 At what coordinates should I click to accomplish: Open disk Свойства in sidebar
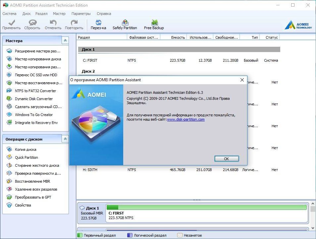(19, 205)
